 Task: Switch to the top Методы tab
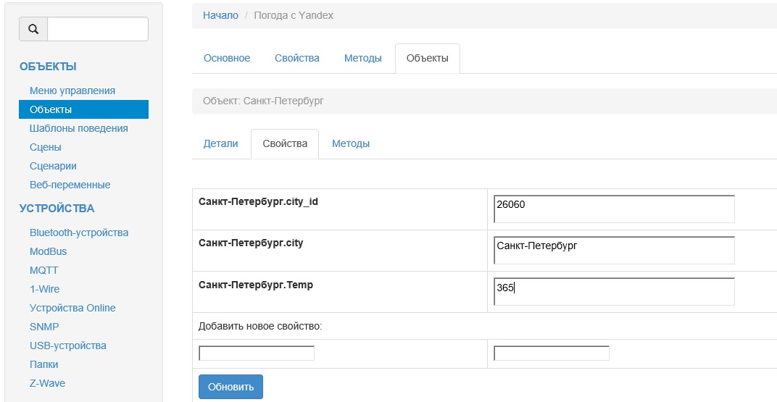[362, 59]
